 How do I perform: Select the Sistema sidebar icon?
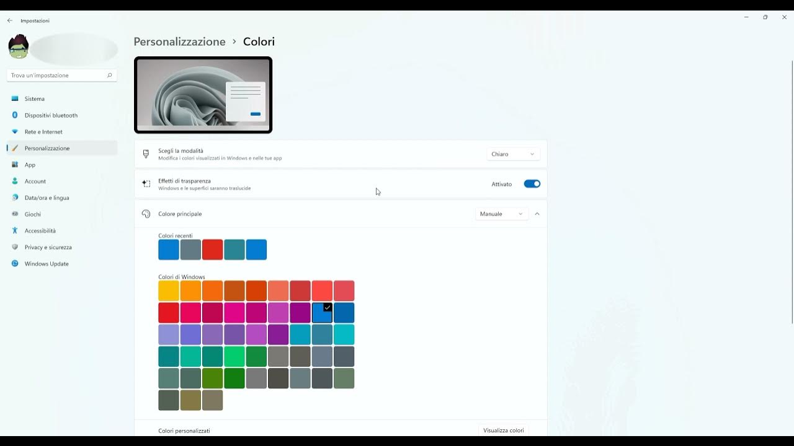point(15,98)
